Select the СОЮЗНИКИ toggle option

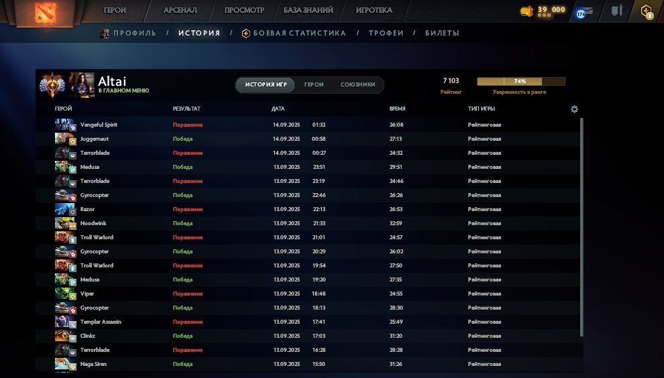coord(357,85)
